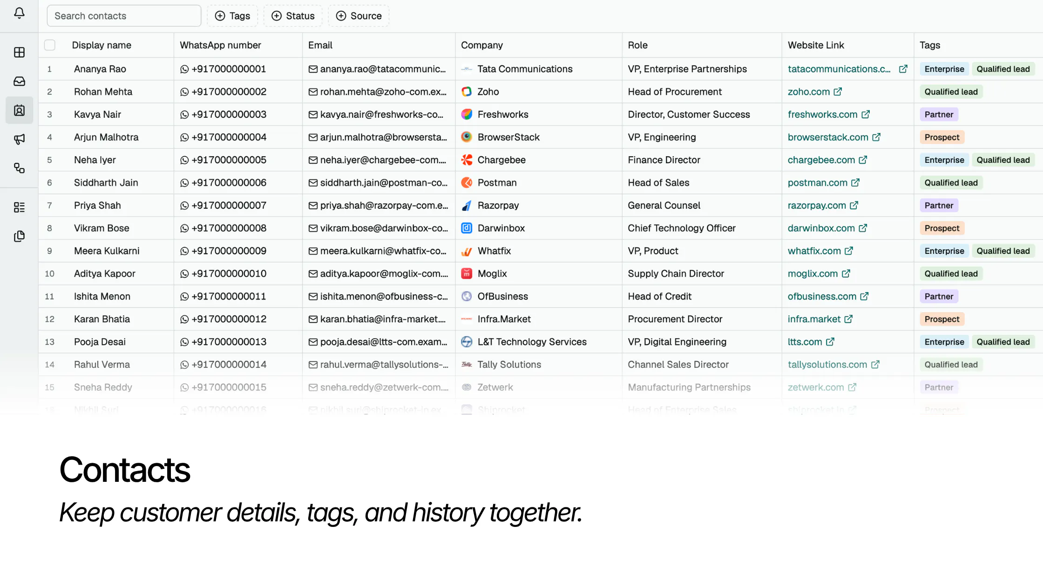Select contact name Rahul Verma

(x=102, y=365)
